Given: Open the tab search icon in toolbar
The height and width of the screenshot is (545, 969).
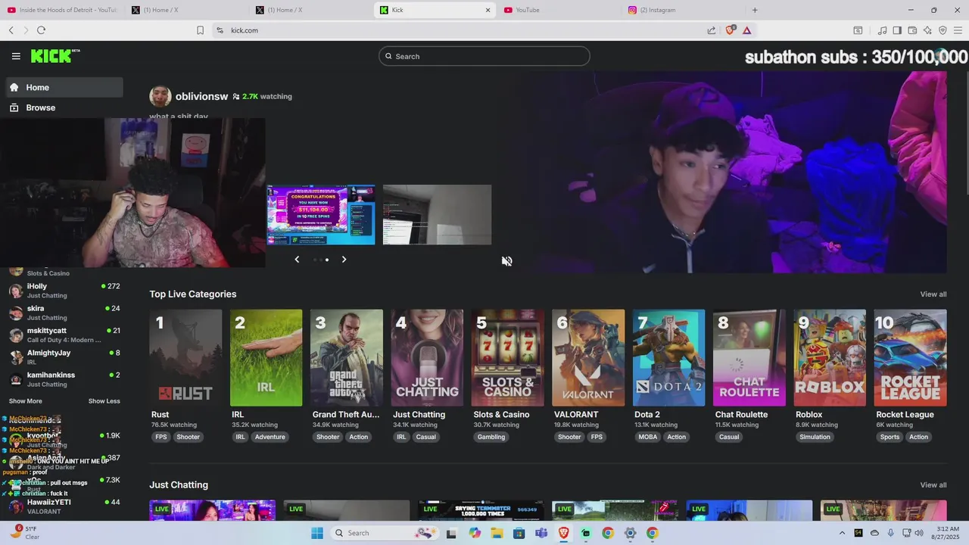Looking at the screenshot, I should coord(858,30).
